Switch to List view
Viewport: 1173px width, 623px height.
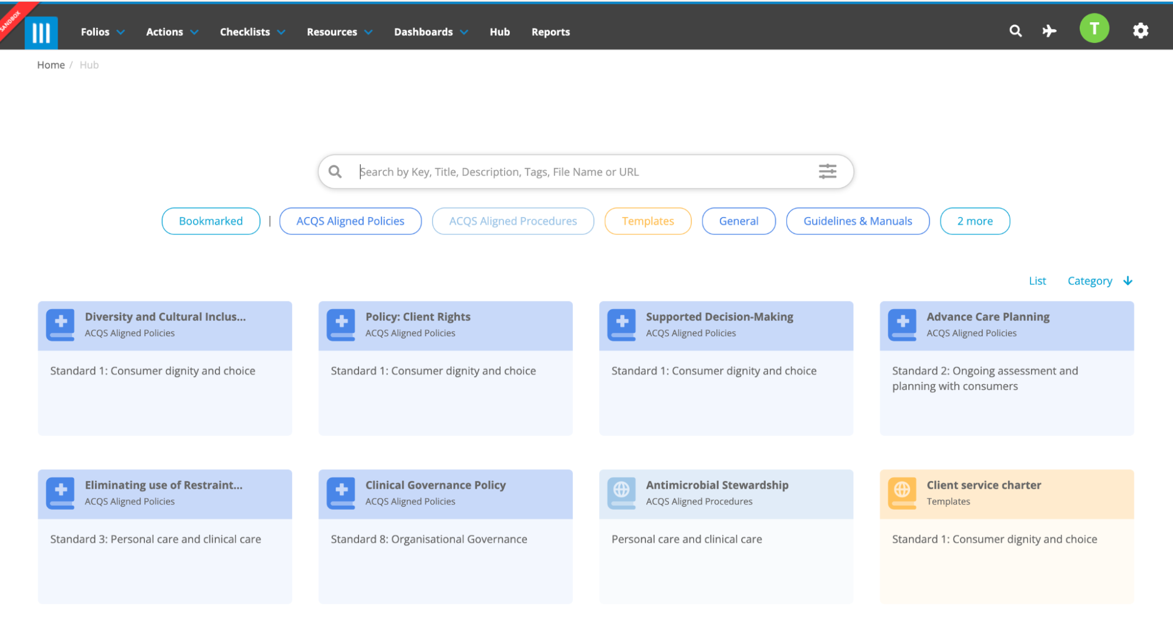click(x=1037, y=281)
